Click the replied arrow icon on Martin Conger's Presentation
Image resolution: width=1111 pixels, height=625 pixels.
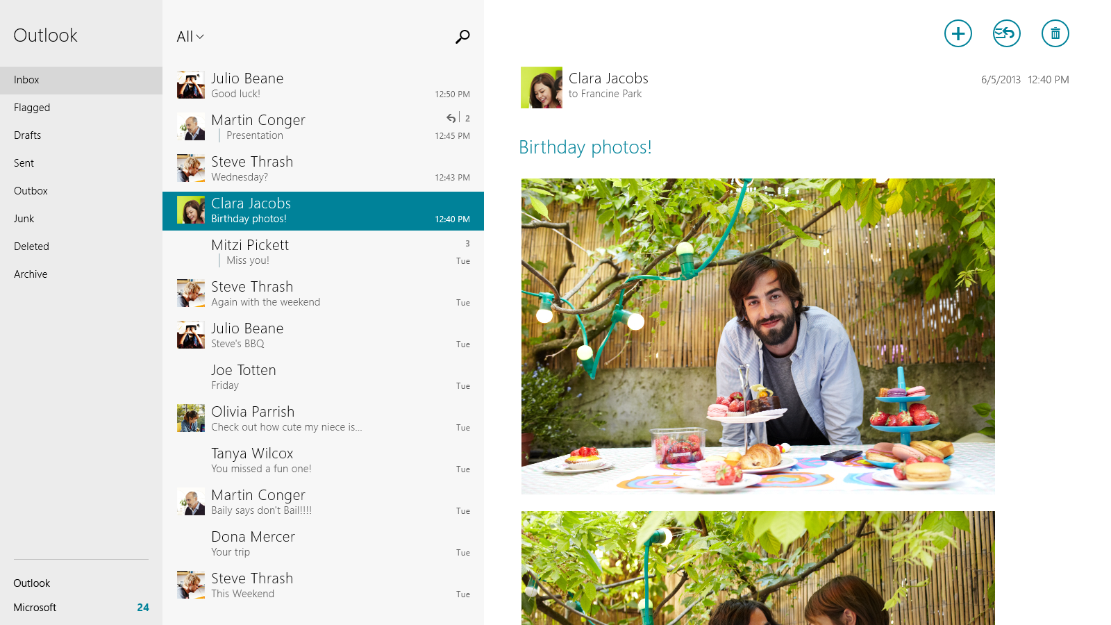pyautogui.click(x=451, y=118)
